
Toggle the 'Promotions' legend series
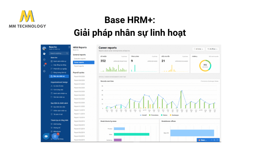pyautogui.click(x=153, y=115)
